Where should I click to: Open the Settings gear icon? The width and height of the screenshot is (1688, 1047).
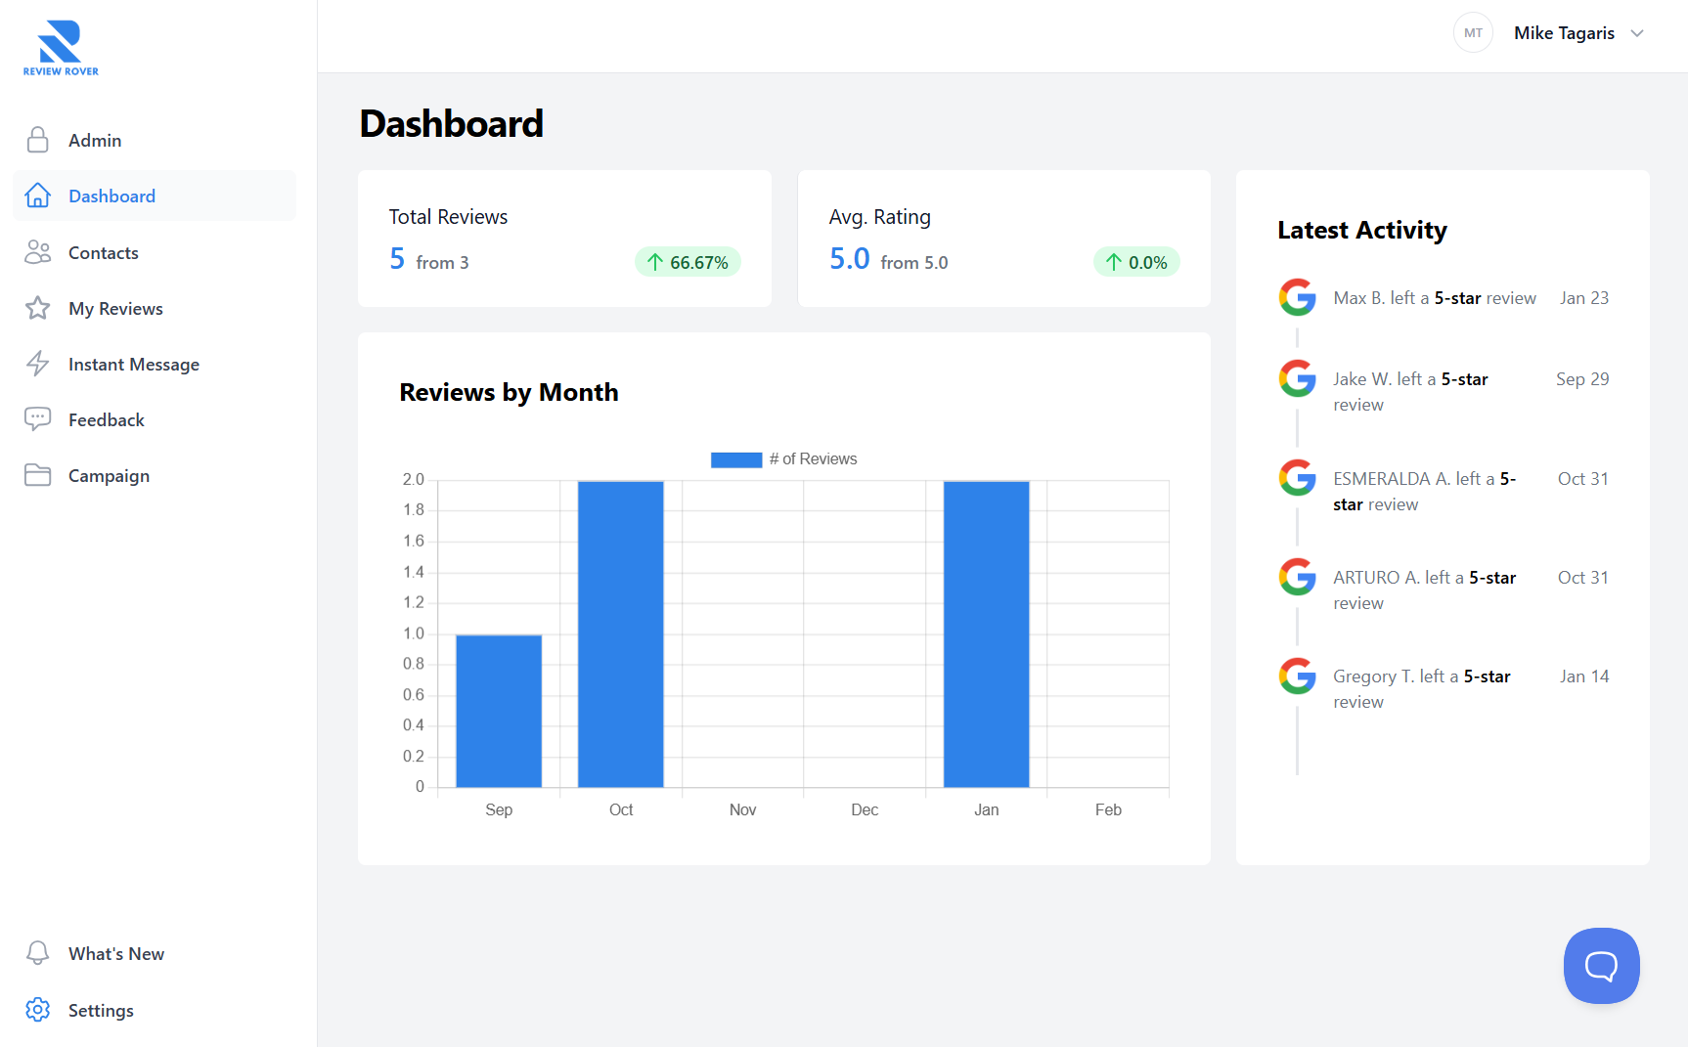[x=38, y=1010]
